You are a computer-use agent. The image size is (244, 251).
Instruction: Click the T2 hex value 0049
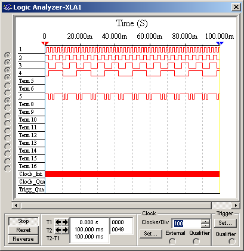118,230
